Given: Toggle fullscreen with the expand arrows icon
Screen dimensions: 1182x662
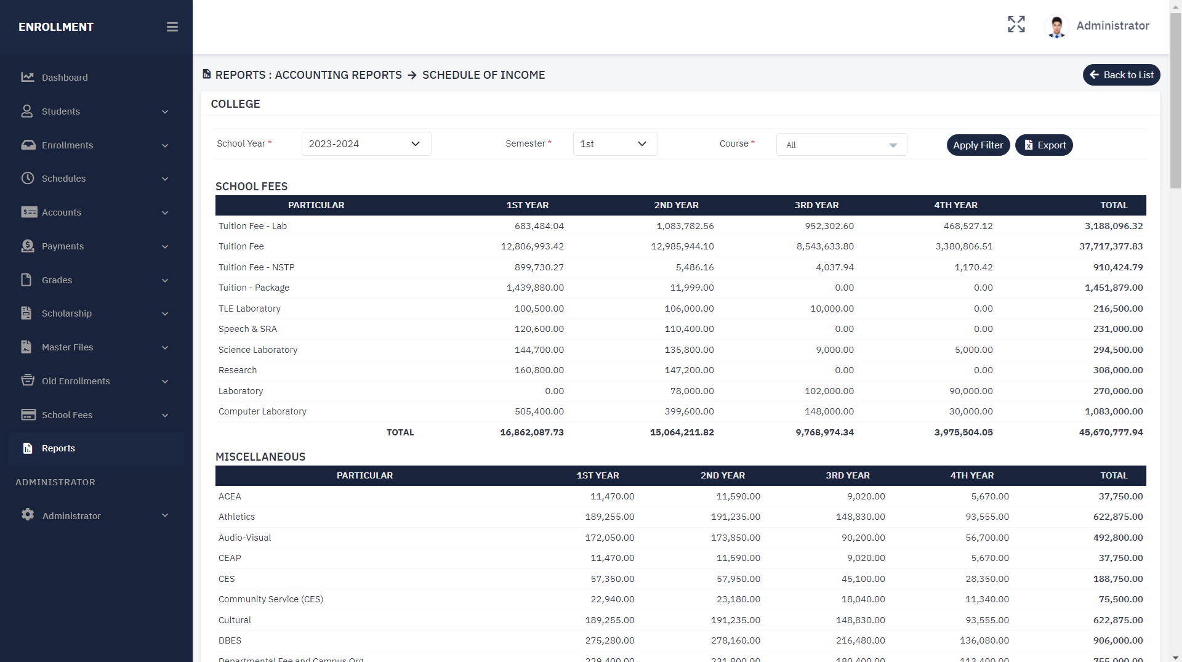Looking at the screenshot, I should 1016,24.
